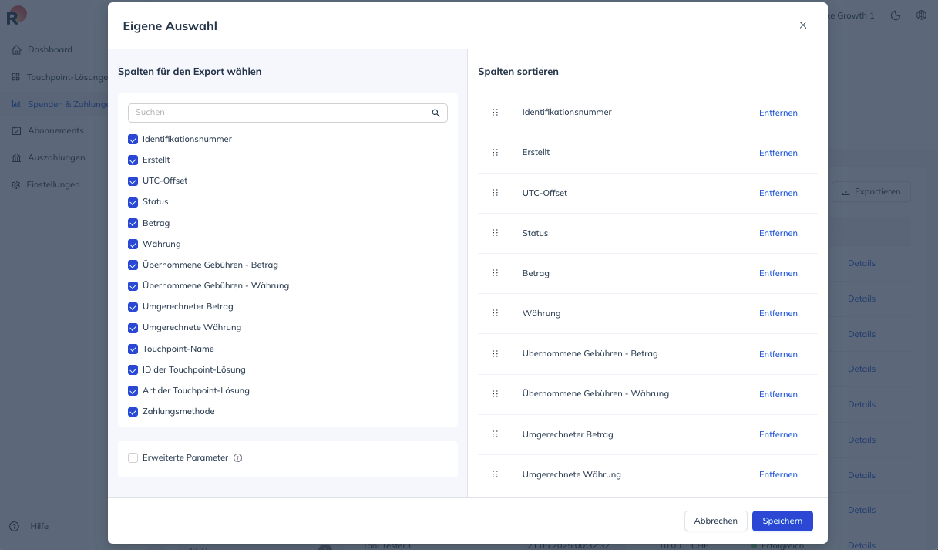The height and width of the screenshot is (550, 938).
Task: Click the Erweiterte Parameter info icon
Action: point(237,458)
